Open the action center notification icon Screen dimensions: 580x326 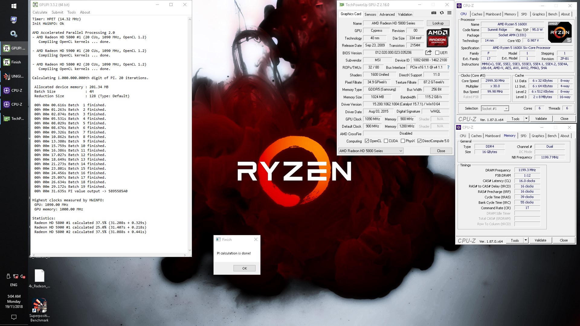[x=14, y=317]
